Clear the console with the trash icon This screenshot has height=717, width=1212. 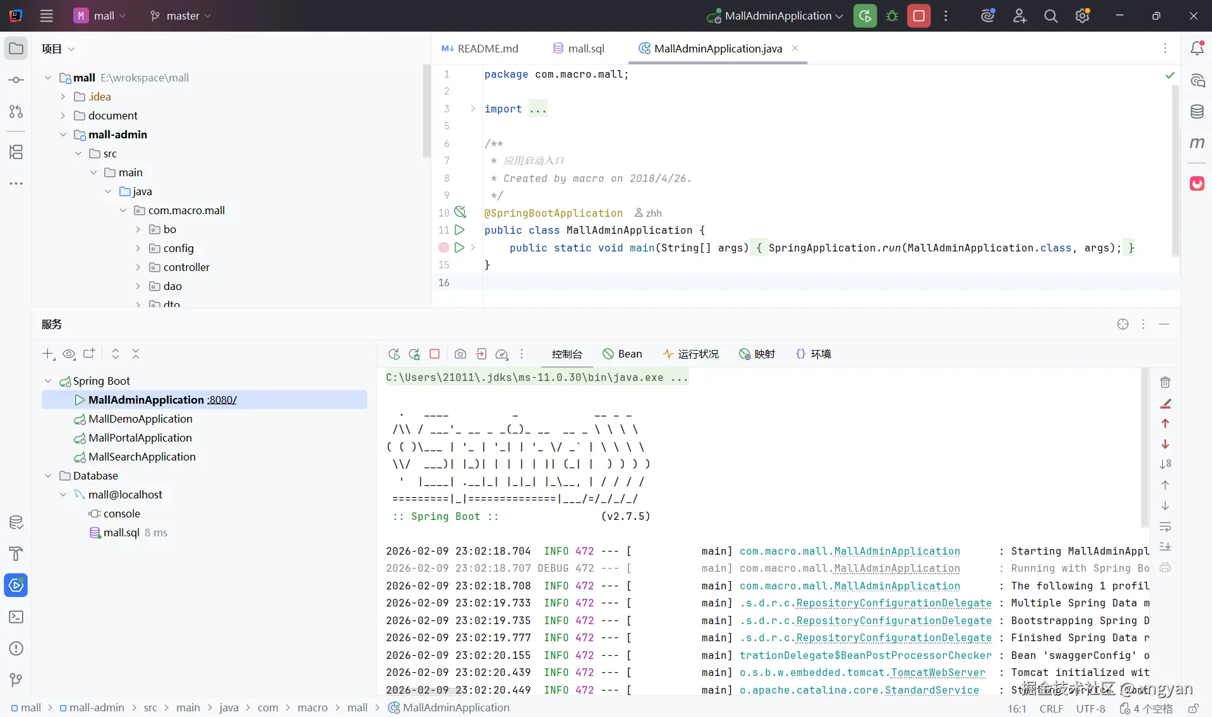tap(1165, 382)
